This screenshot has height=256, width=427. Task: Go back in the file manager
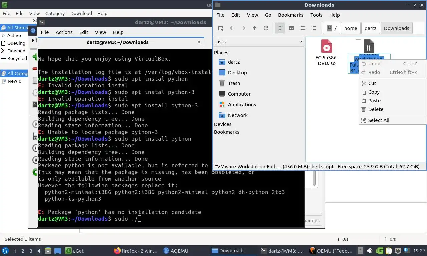click(x=232, y=28)
